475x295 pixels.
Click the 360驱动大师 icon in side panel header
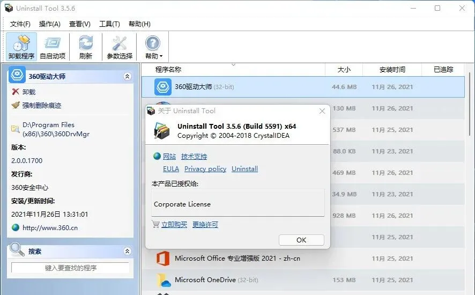tap(17, 75)
